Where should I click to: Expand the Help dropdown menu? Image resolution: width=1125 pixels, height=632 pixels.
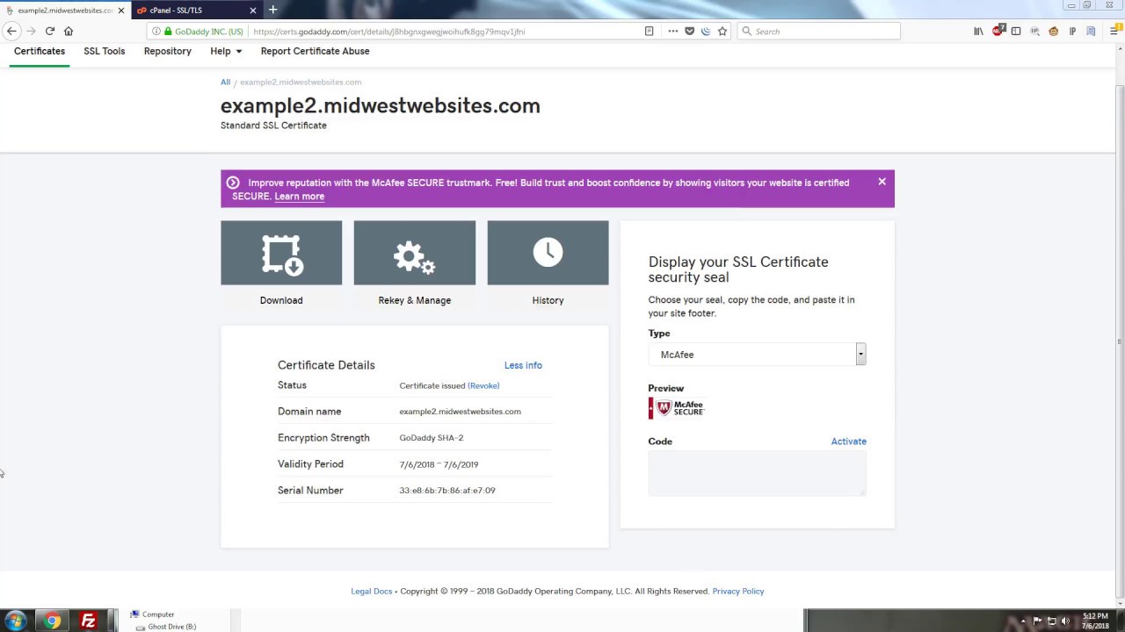point(226,51)
